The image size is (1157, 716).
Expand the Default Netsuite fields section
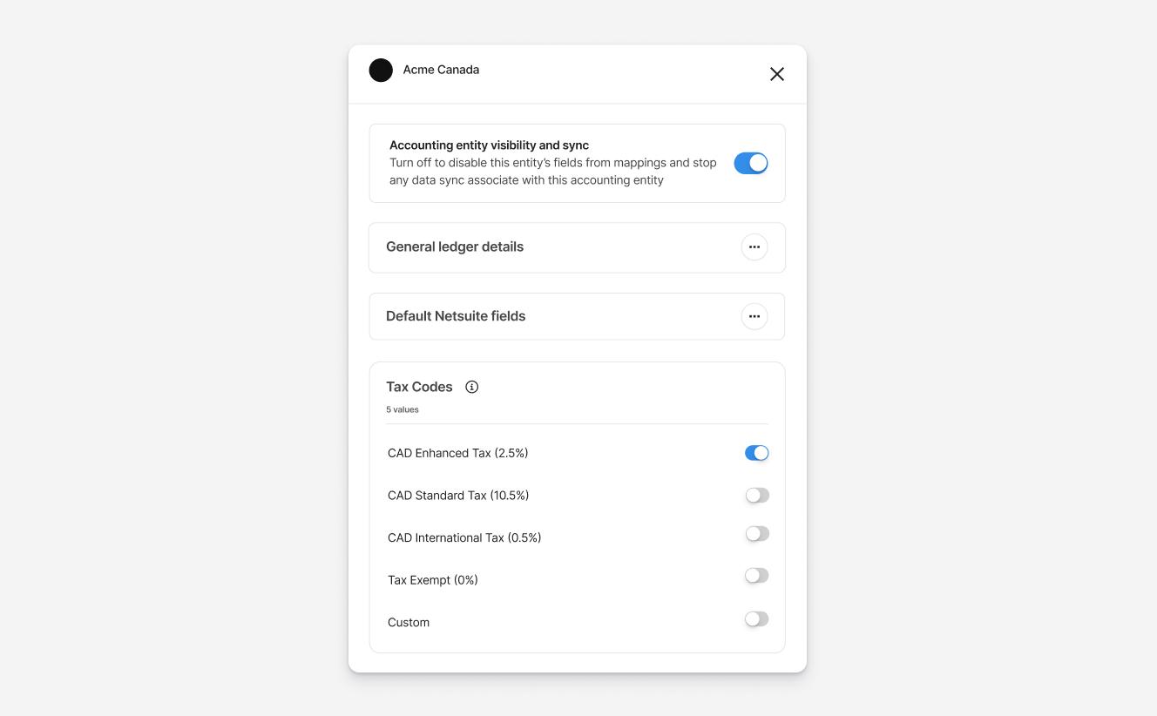(577, 316)
